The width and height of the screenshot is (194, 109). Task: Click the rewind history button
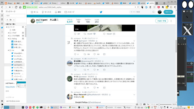[10, 7]
